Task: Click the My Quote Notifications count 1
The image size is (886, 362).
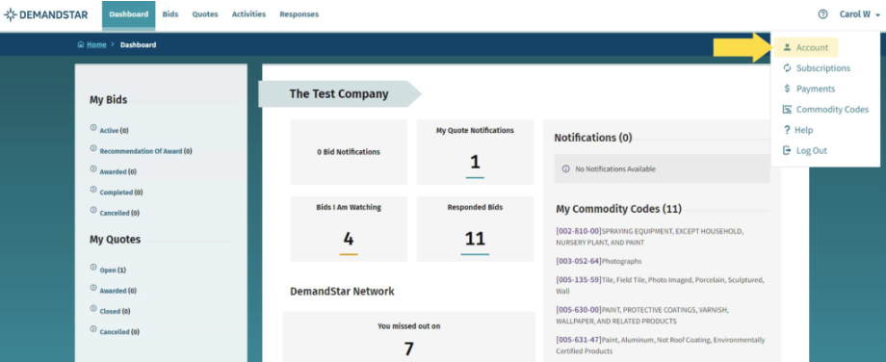Action: tap(475, 163)
